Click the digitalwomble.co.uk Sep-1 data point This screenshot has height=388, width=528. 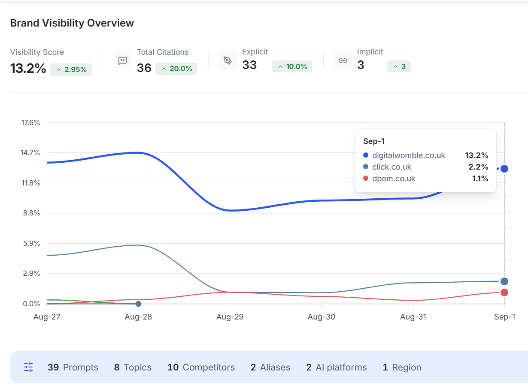click(504, 169)
